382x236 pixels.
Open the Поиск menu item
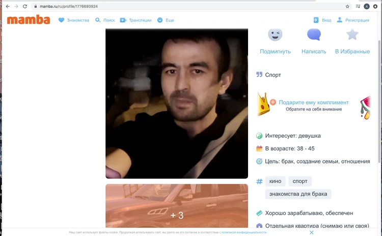[105, 20]
